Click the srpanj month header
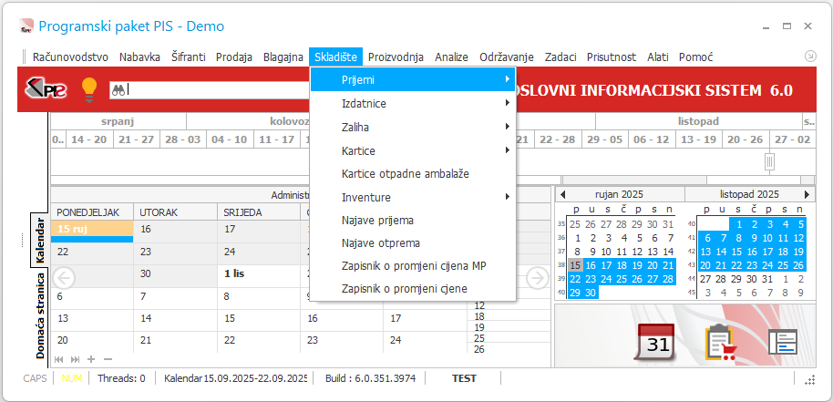The width and height of the screenshot is (833, 402). [118, 121]
